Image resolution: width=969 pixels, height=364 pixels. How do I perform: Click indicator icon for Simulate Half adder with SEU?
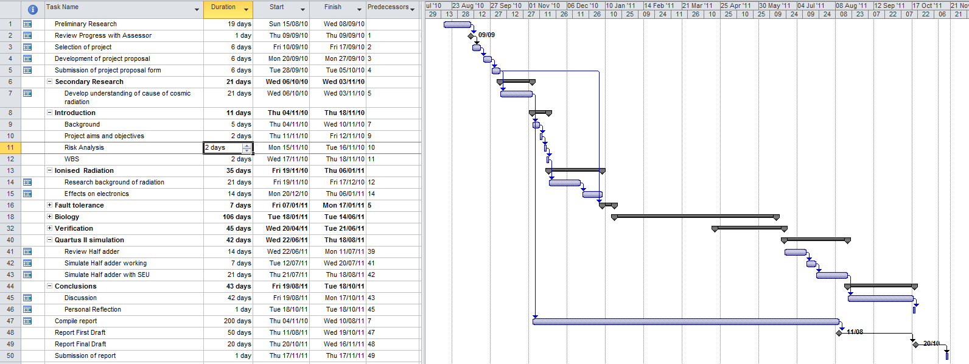pyautogui.click(x=27, y=275)
